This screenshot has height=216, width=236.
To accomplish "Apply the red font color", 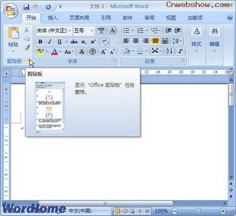I will click(54, 52).
